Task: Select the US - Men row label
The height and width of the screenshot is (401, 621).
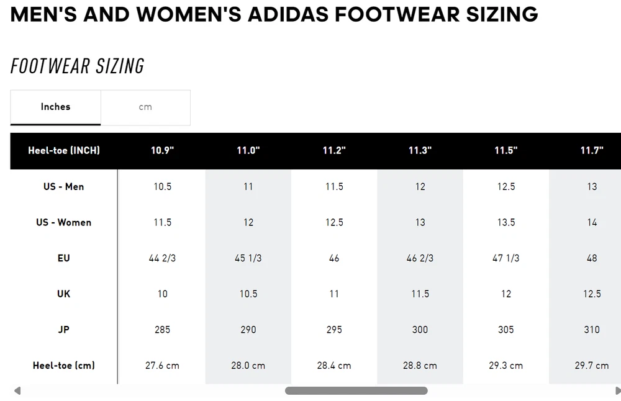Action: tap(63, 187)
